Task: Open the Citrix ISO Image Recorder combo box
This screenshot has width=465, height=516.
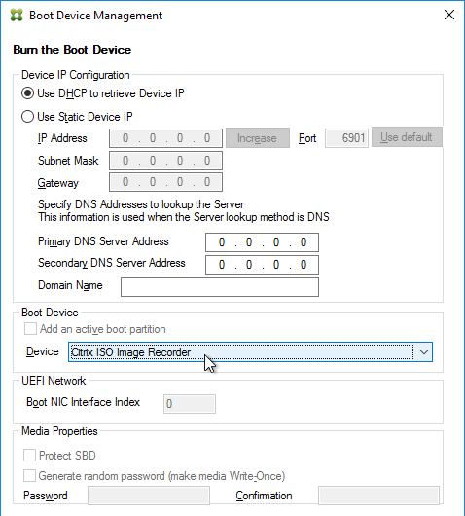Action: (250, 352)
